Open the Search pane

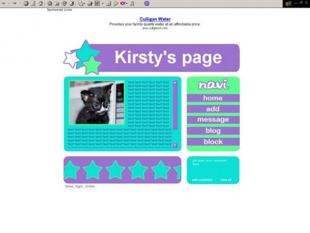pyautogui.click(x=50, y=3)
